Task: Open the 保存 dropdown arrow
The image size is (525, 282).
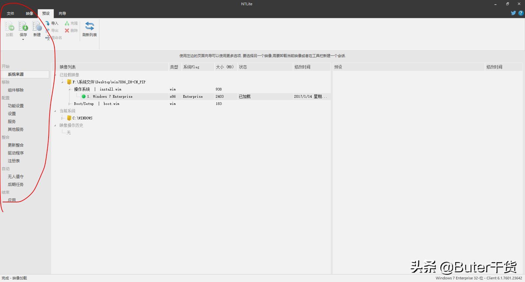Action: [x=23, y=40]
